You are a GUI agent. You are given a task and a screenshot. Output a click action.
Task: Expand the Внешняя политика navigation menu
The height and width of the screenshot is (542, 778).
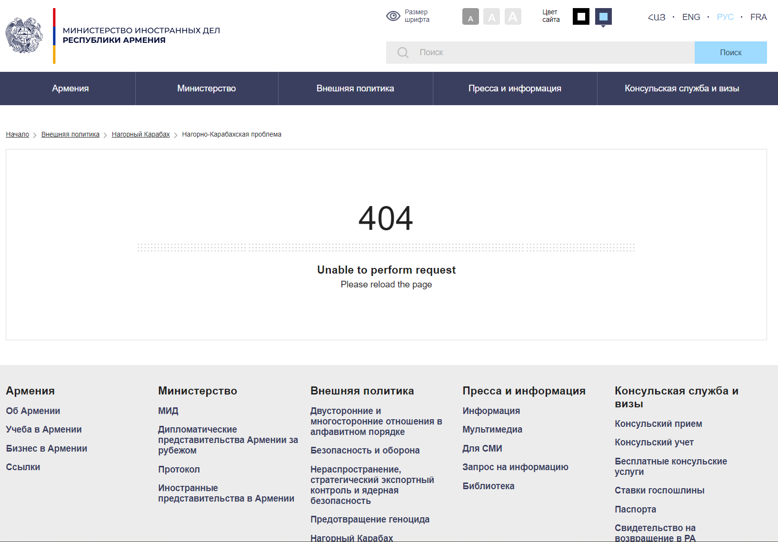pos(355,89)
